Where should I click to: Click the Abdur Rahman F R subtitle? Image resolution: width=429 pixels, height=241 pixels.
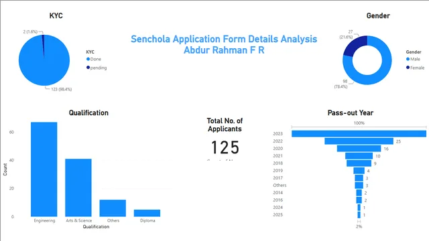click(224, 50)
